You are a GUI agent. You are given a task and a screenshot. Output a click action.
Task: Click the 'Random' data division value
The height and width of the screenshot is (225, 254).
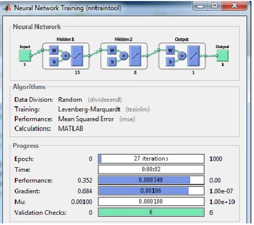click(70, 100)
